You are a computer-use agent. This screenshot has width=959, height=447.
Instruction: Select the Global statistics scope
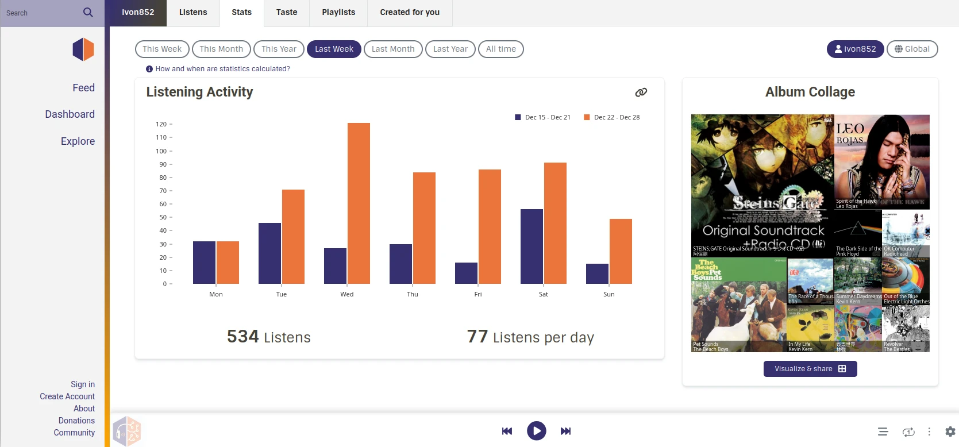coord(912,49)
